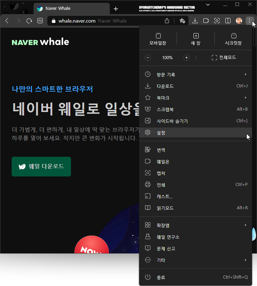Open tab search dropdown arrow
The image size is (257, 286).
click(208, 5)
